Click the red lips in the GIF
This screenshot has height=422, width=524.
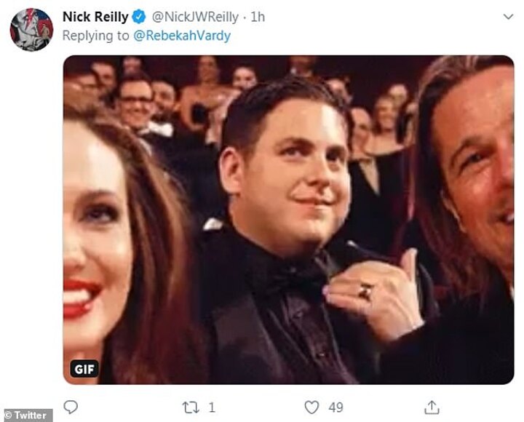pos(82,298)
